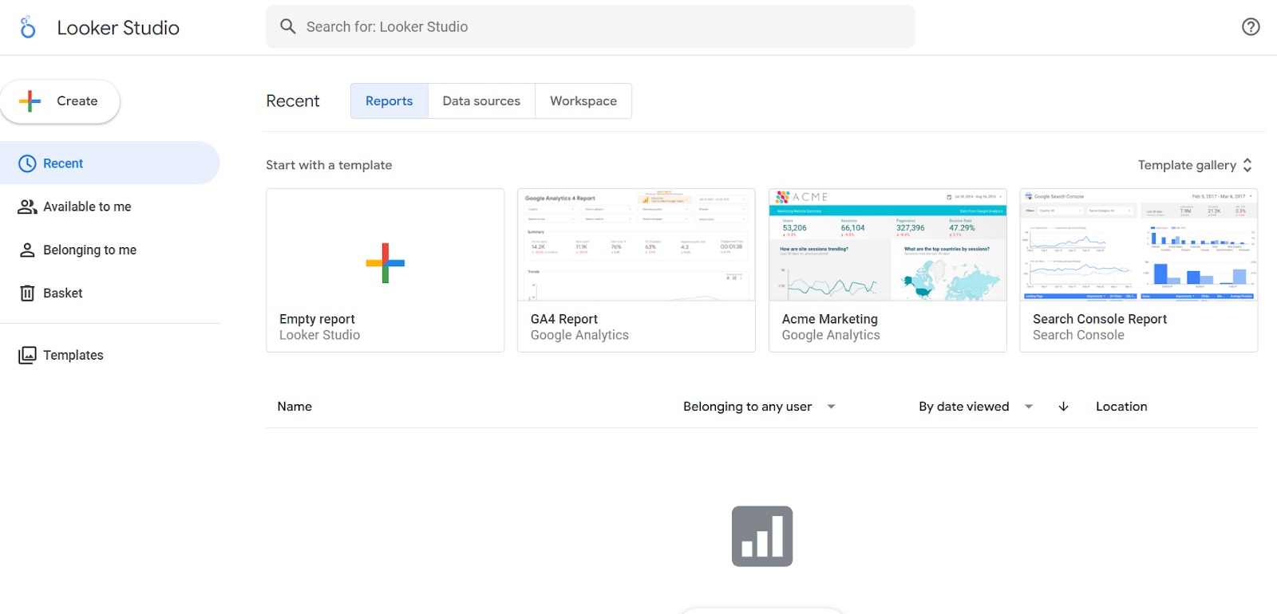
Task: Open the help question mark icon
Action: pos(1251,27)
